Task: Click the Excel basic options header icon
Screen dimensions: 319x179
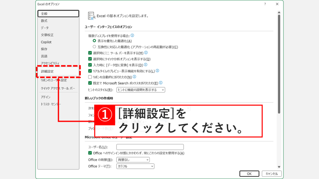Action: point(92,14)
